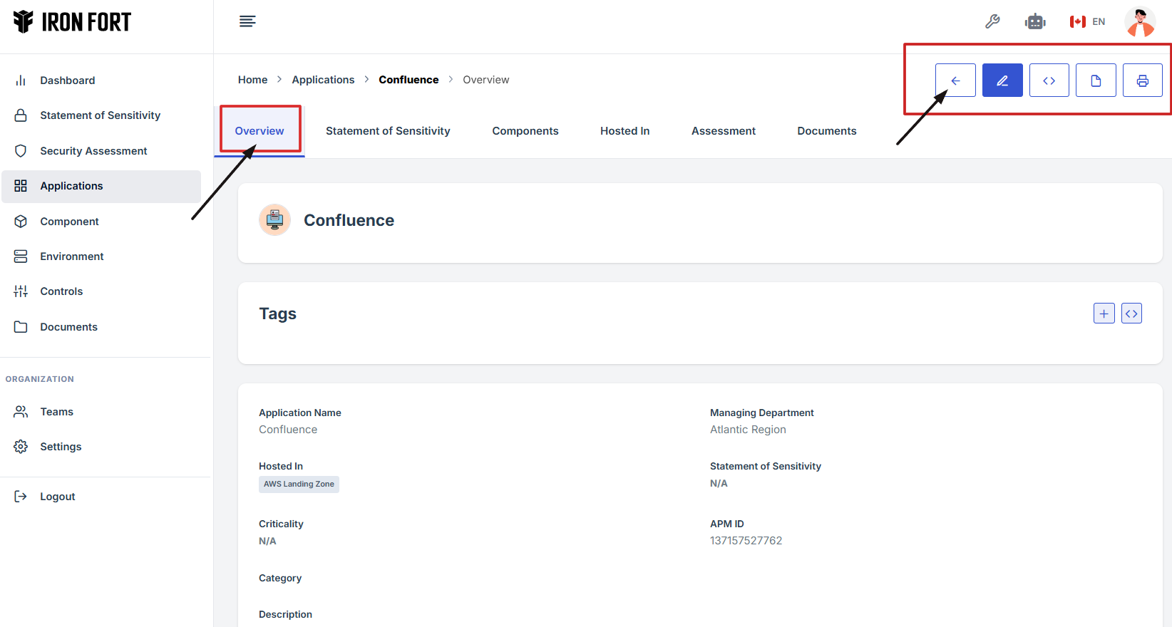This screenshot has height=627, width=1172.
Task: Click the print icon button
Action: [x=1142, y=81]
